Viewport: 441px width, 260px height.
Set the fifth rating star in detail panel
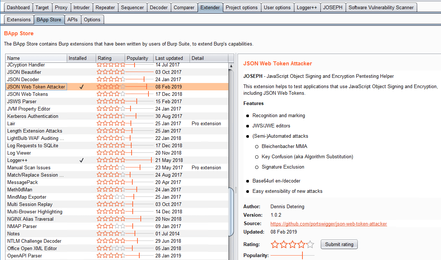310,244
